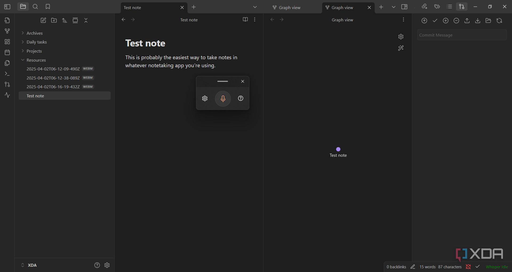The width and height of the screenshot is (512, 272).
Task: Click the Test note graph node
Action: 338,149
